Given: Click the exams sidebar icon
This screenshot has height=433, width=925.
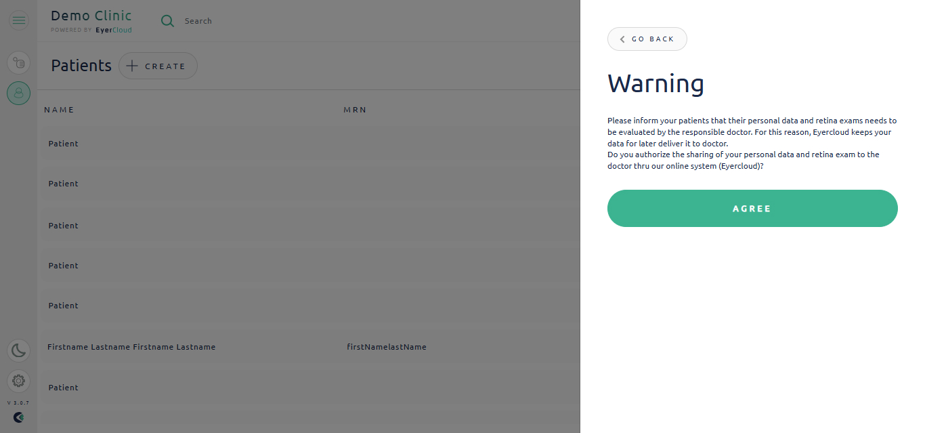Looking at the screenshot, I should (x=18, y=63).
